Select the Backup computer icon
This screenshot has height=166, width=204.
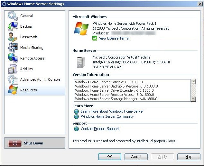coord(13,26)
